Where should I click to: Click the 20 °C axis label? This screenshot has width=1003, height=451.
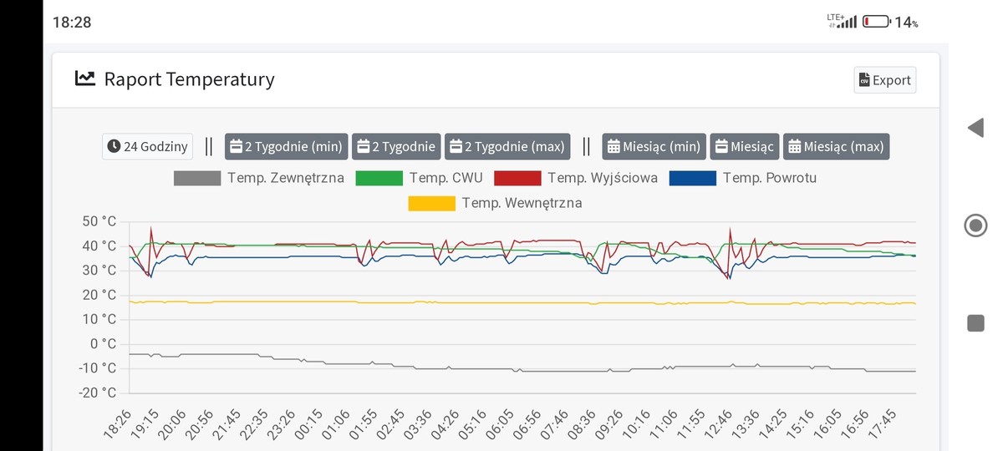pyautogui.click(x=99, y=295)
